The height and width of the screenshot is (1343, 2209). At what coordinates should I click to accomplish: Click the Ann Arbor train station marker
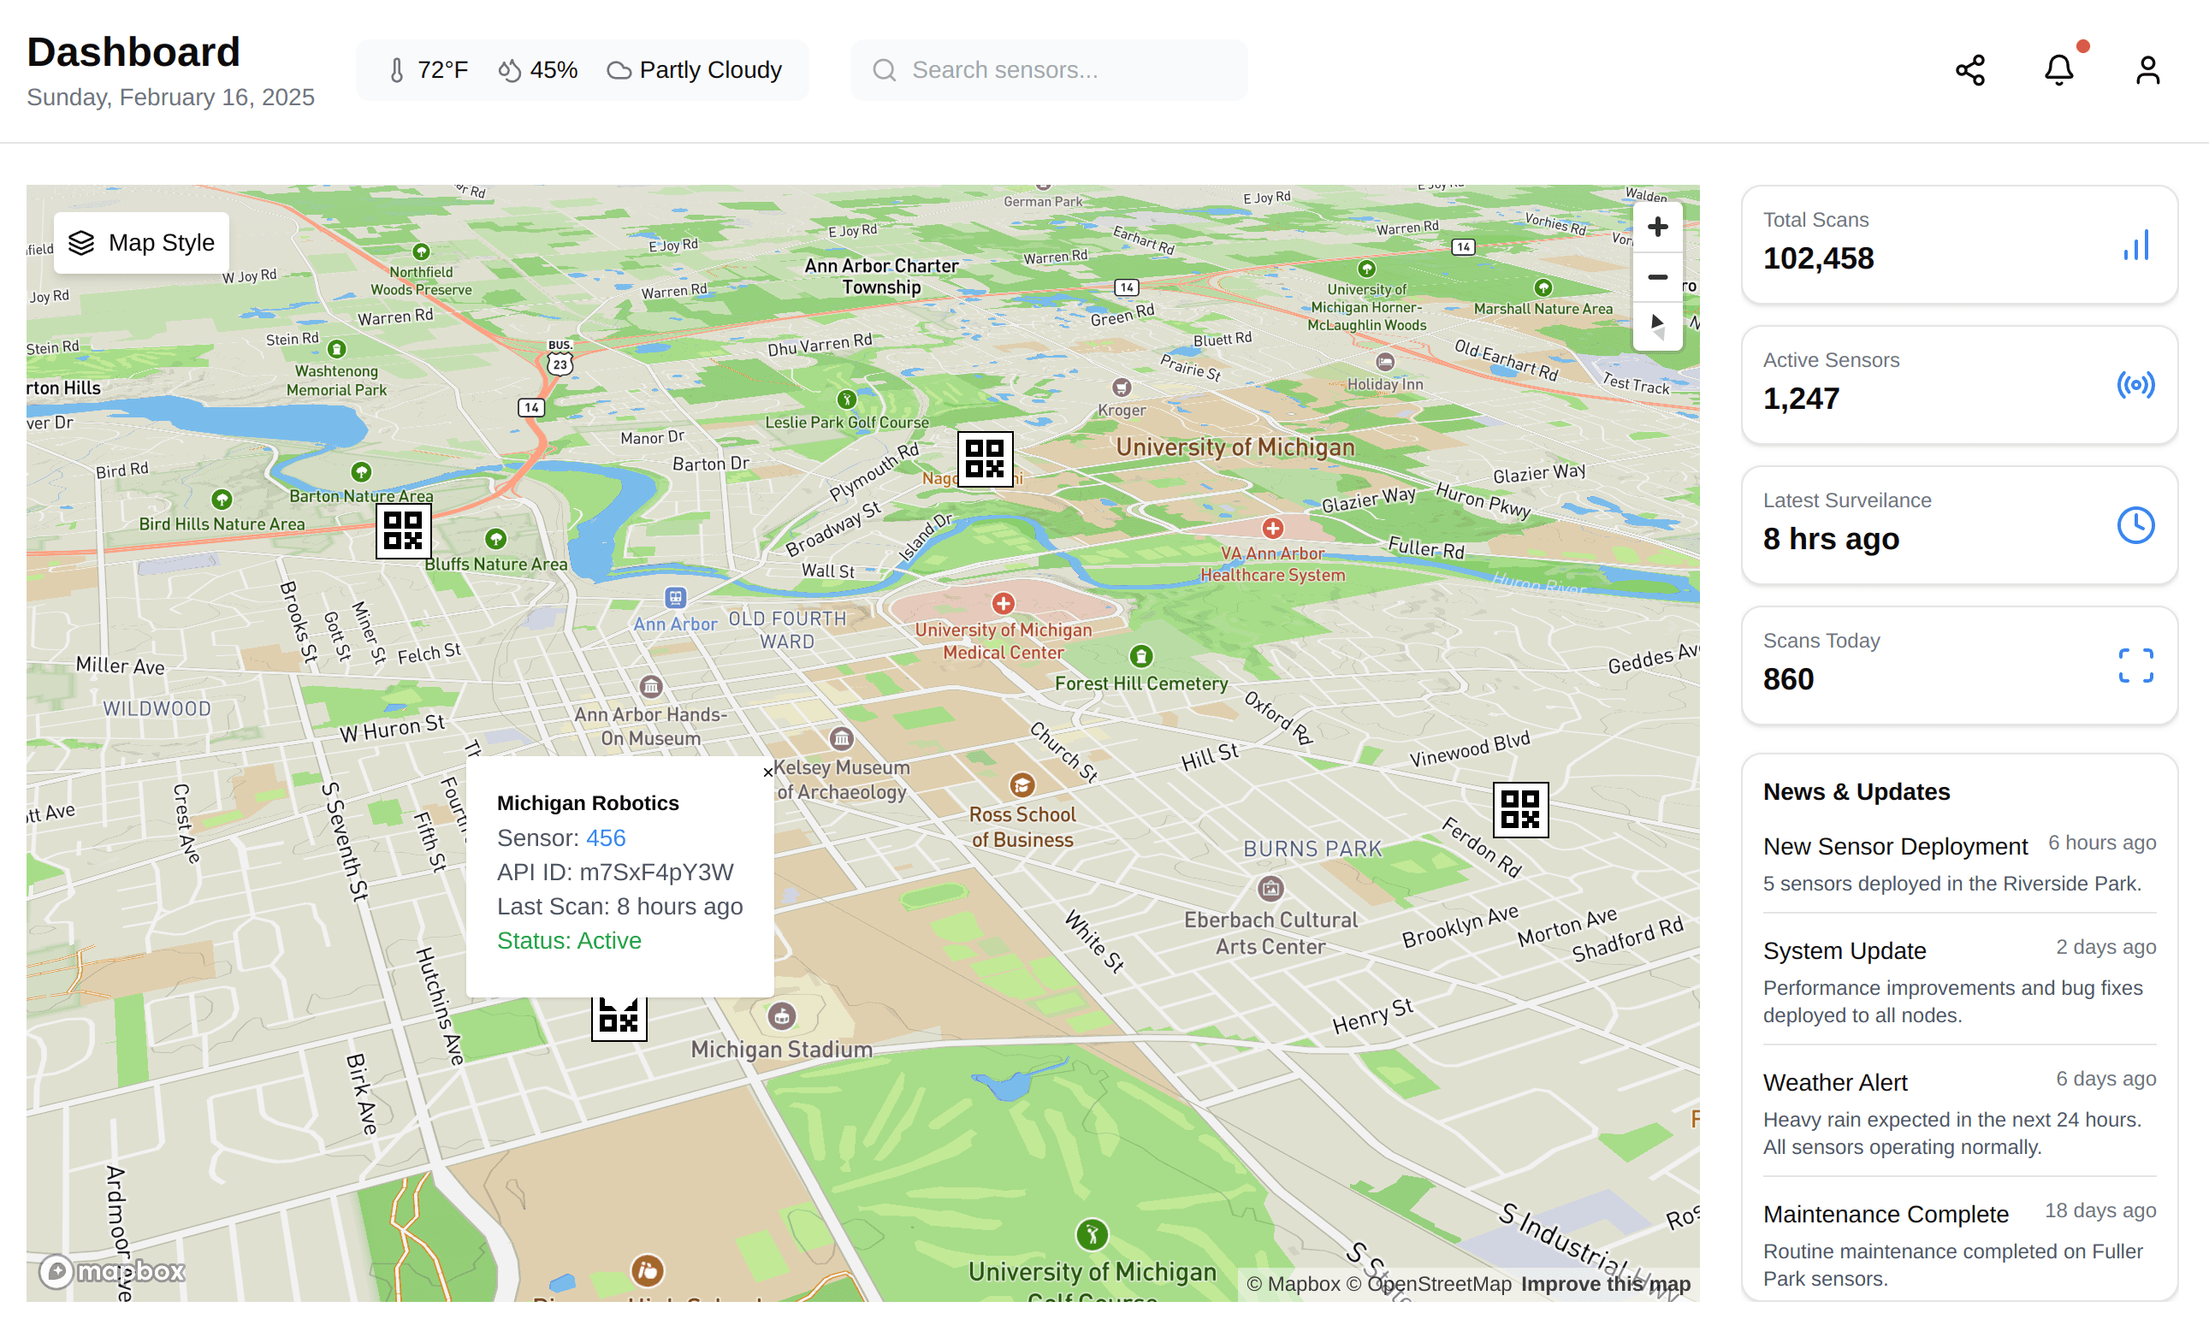click(x=675, y=597)
